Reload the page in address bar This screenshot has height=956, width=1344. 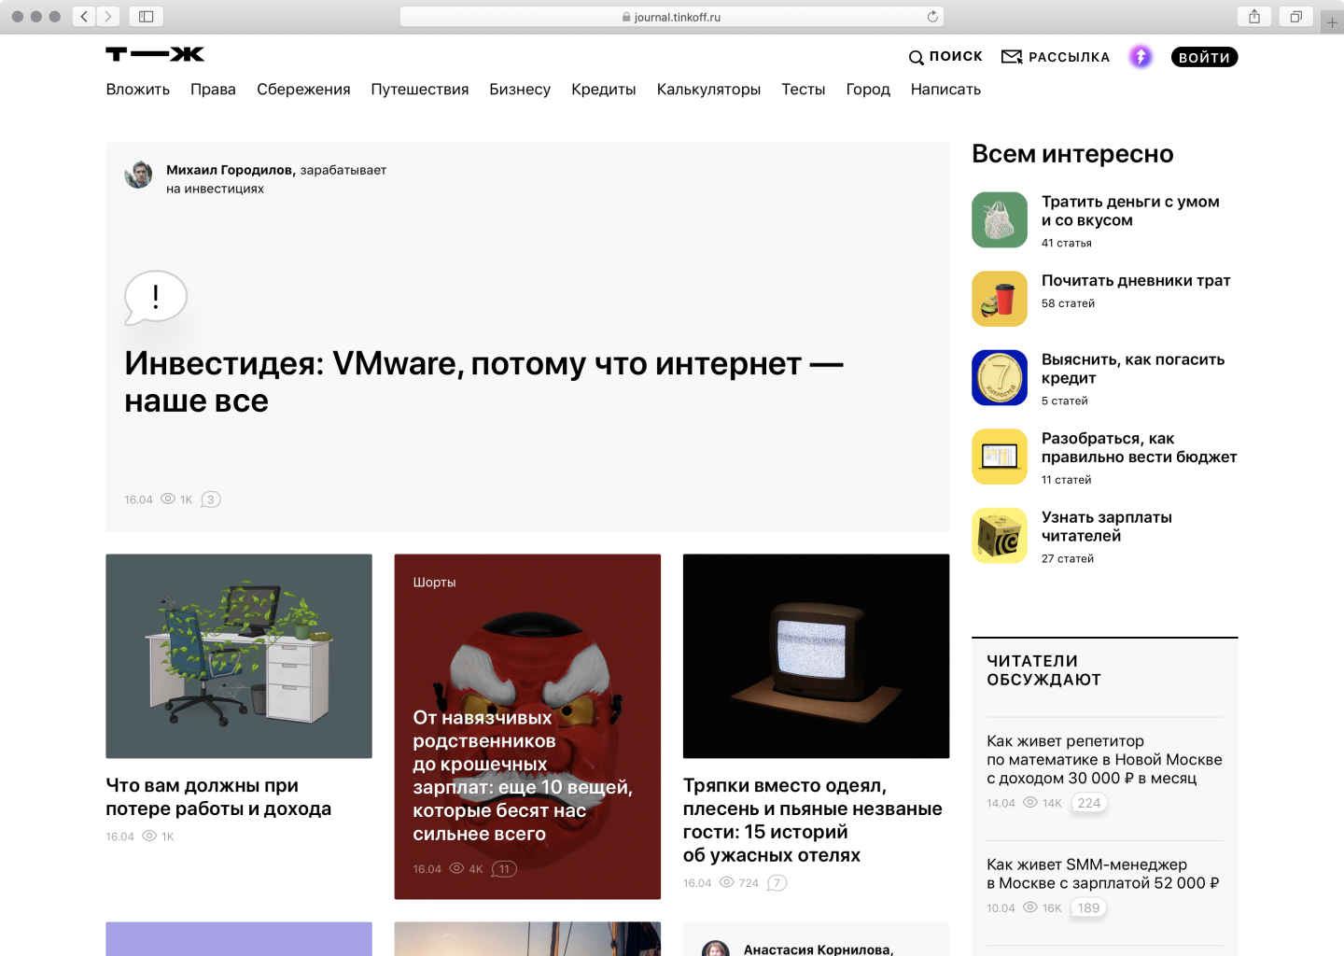coord(932,17)
